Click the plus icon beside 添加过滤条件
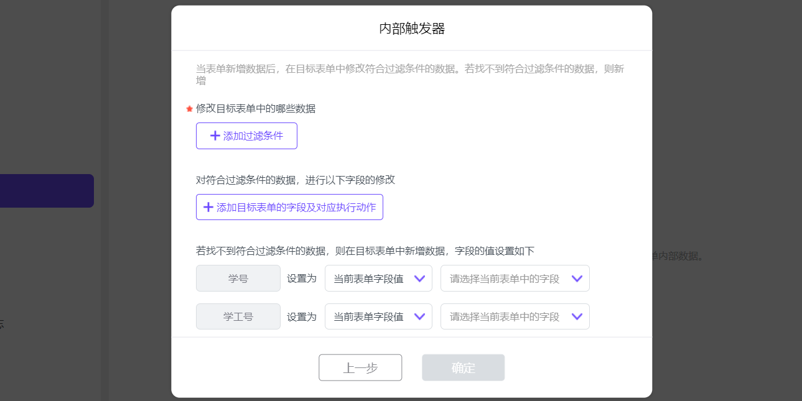 coord(215,136)
